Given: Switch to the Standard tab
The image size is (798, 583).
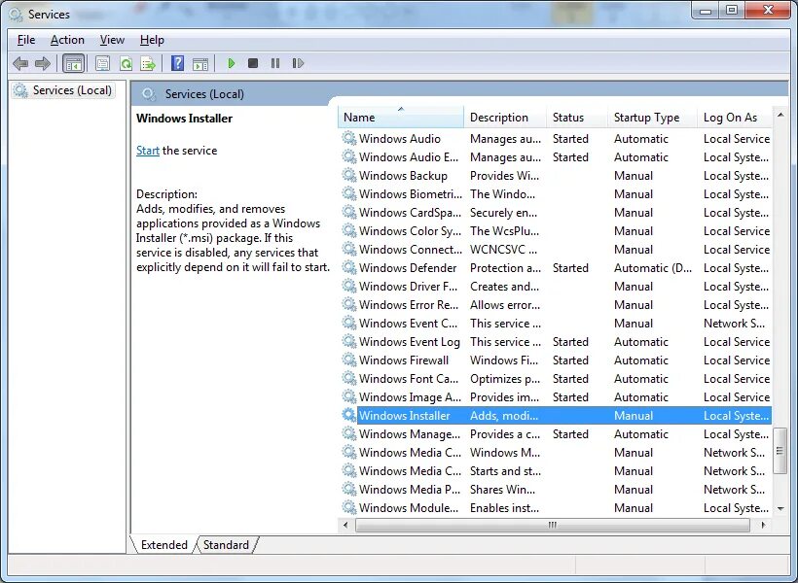Looking at the screenshot, I should point(226,545).
